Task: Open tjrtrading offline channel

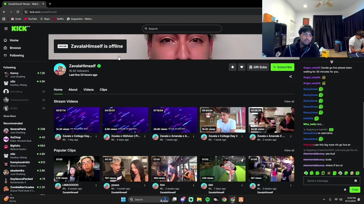Action: 24,92
